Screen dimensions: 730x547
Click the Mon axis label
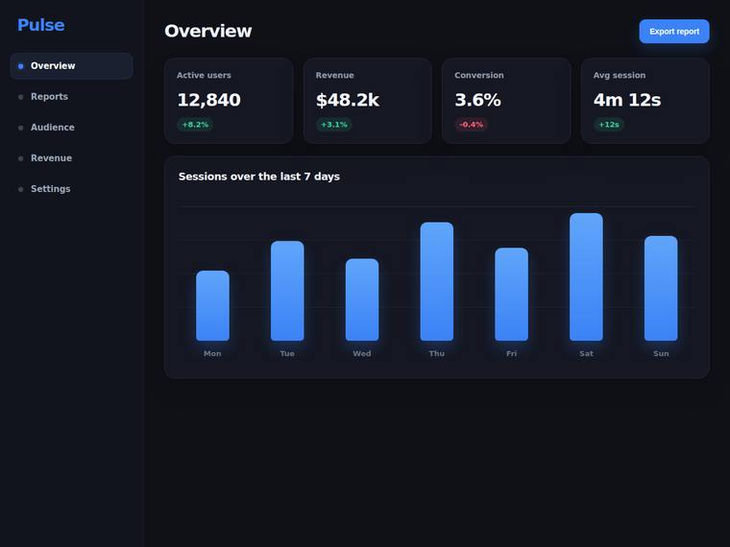point(212,353)
